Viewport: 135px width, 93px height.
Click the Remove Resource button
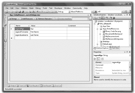pos(44,19)
